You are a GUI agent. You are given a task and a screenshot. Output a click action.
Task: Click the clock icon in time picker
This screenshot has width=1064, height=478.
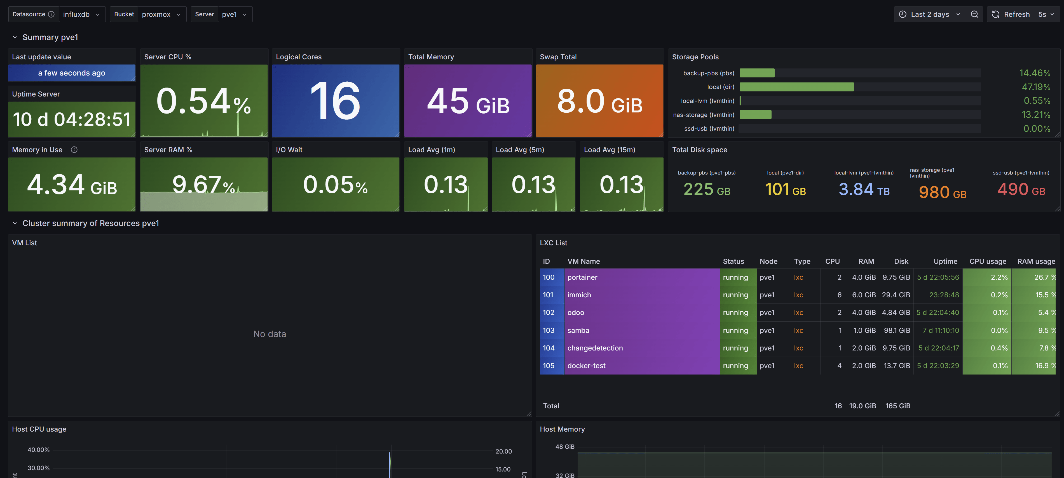(903, 14)
